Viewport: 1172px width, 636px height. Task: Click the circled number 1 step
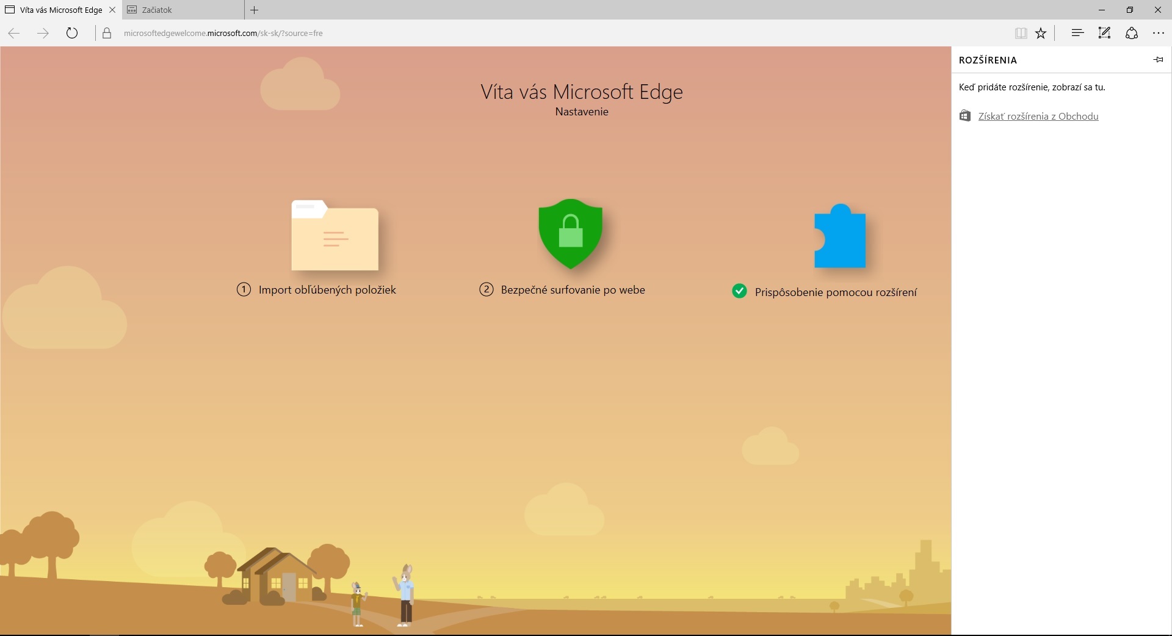pos(244,289)
